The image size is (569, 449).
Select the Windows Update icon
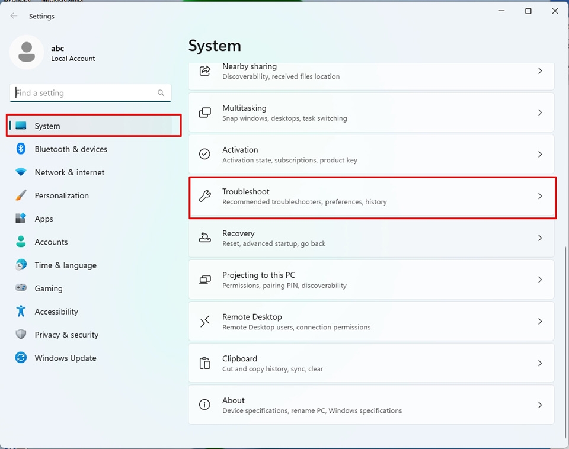click(20, 358)
